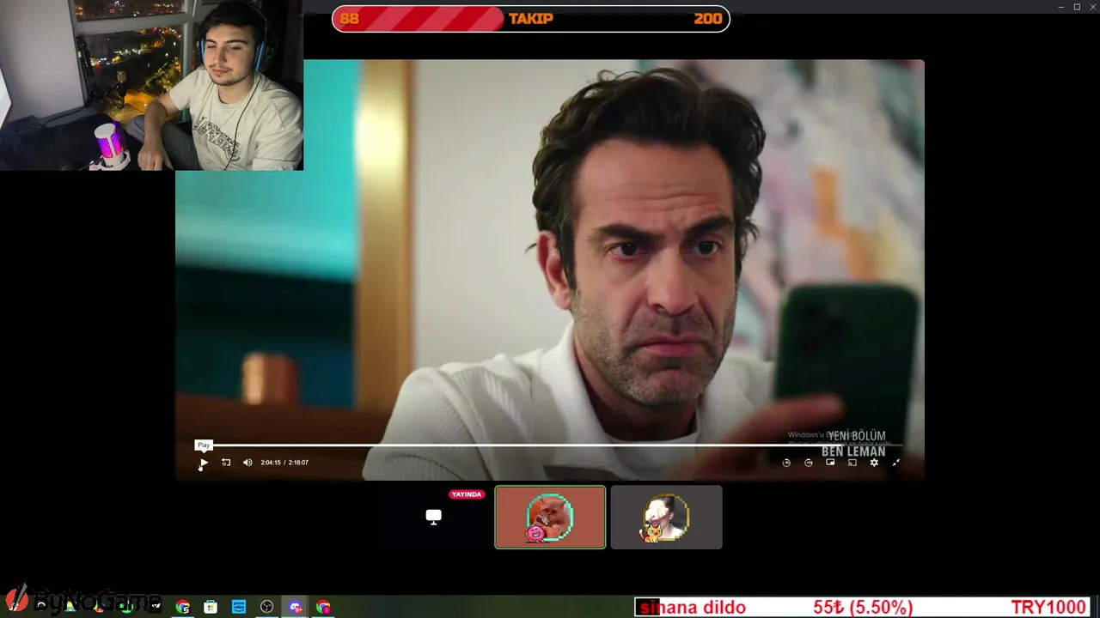Open the video settings gear

pyautogui.click(x=874, y=463)
